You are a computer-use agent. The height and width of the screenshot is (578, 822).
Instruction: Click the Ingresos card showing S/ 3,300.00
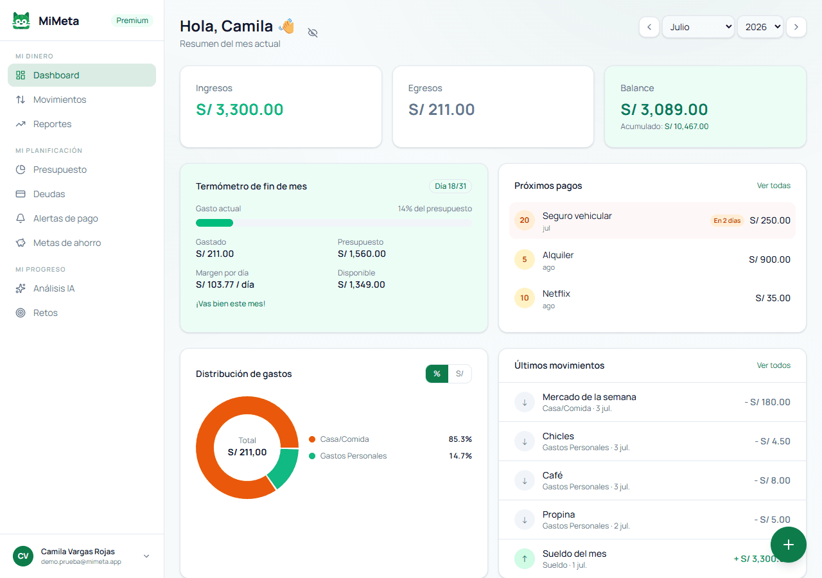[281, 107]
